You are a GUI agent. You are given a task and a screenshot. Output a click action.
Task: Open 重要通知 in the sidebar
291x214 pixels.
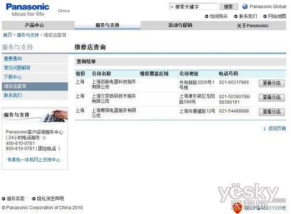click(35, 59)
